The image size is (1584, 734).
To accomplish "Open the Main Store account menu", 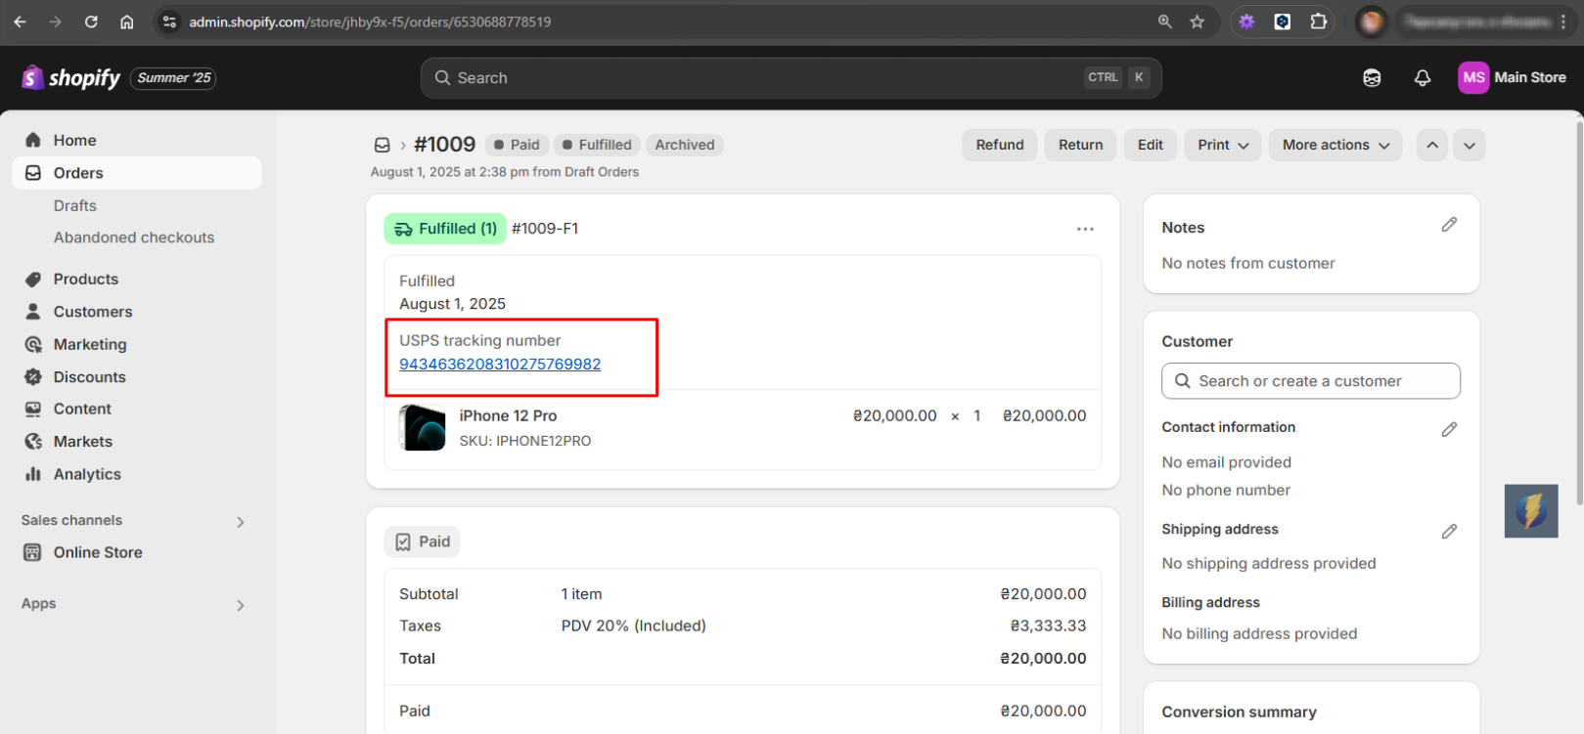I will [1512, 77].
